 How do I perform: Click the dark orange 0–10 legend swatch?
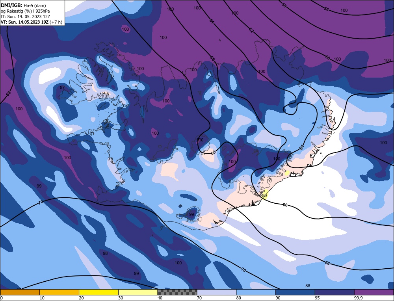20,292
